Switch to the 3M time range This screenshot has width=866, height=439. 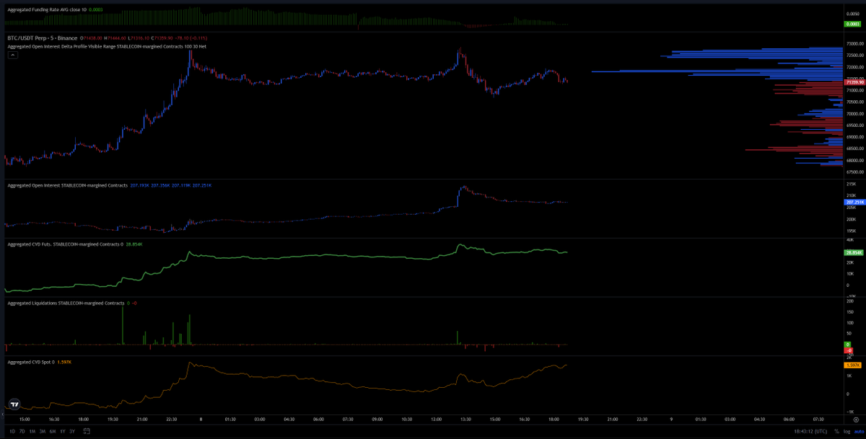pyautogui.click(x=42, y=431)
